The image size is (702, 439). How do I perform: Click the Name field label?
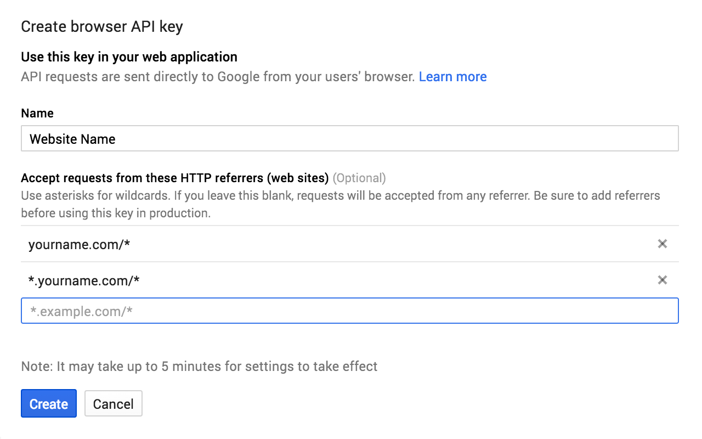click(37, 113)
